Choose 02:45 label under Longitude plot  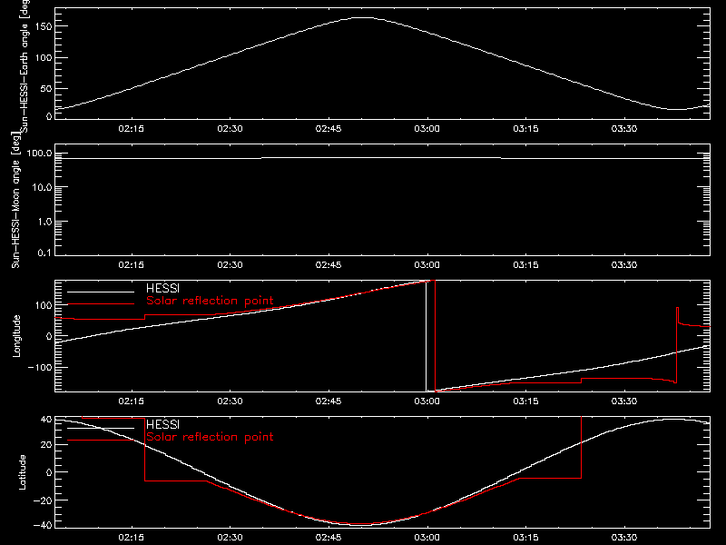[329, 401]
